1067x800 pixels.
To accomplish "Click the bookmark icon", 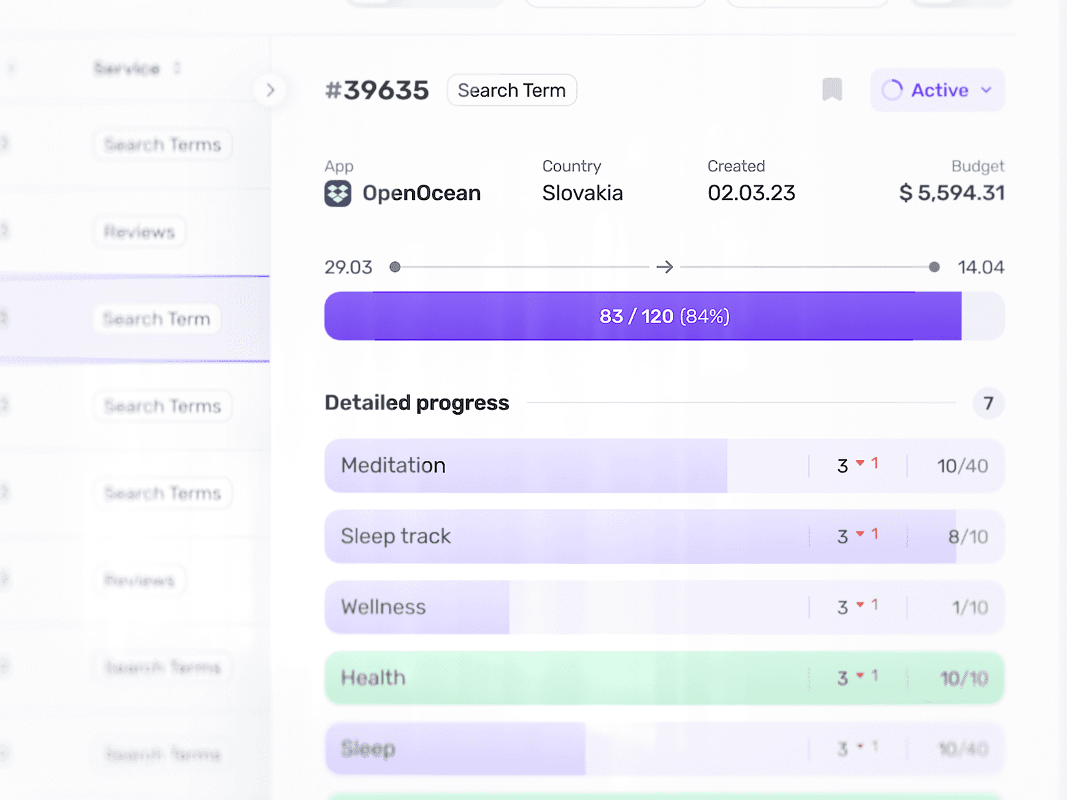I will [832, 89].
